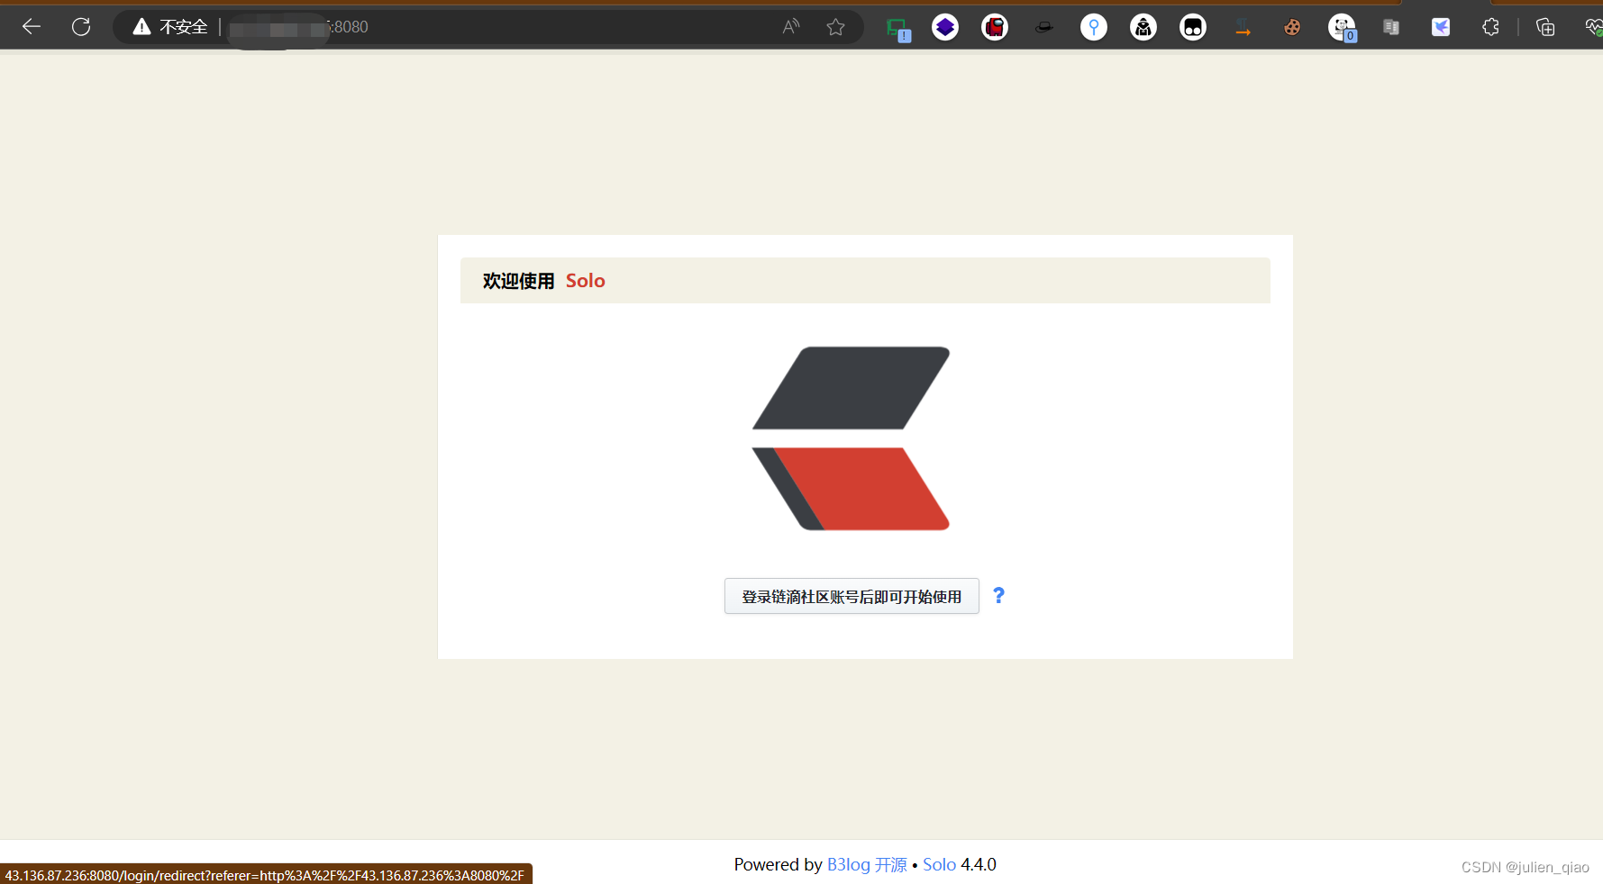Screen dimensions: 1603x884
Task: Click the login with LianDi account button
Action: tap(852, 596)
